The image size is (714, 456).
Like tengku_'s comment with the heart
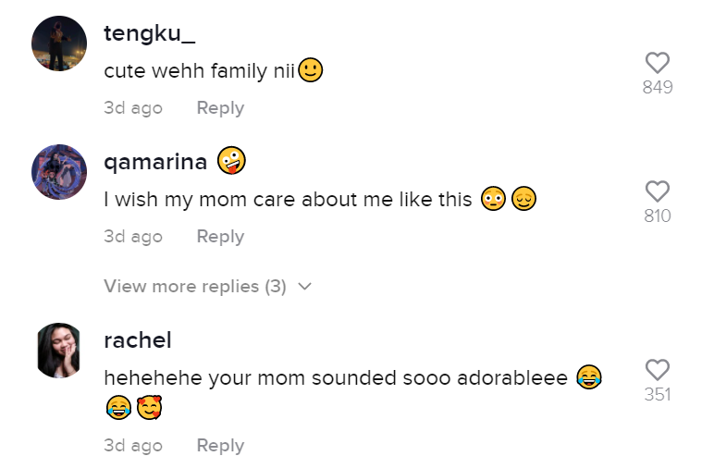[x=658, y=63]
